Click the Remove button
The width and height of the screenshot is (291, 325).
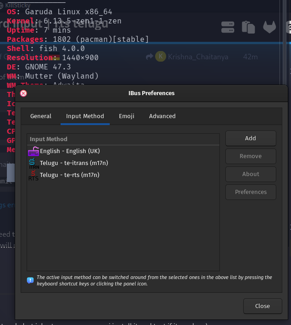coord(251,156)
